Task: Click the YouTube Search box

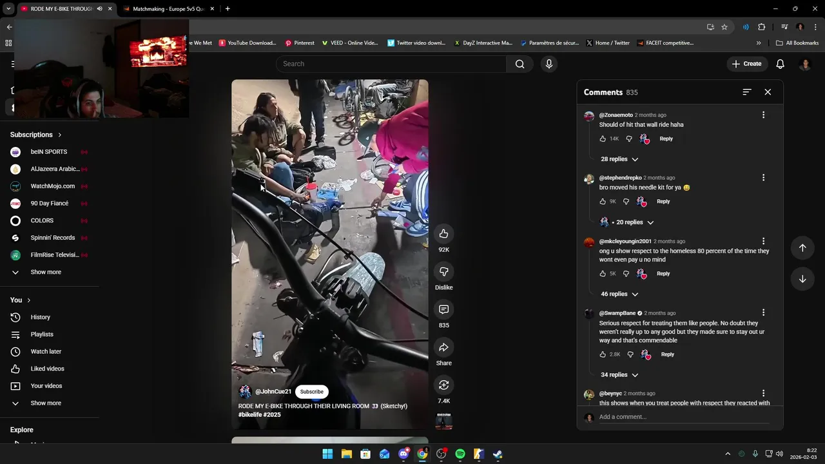Action: (x=391, y=64)
